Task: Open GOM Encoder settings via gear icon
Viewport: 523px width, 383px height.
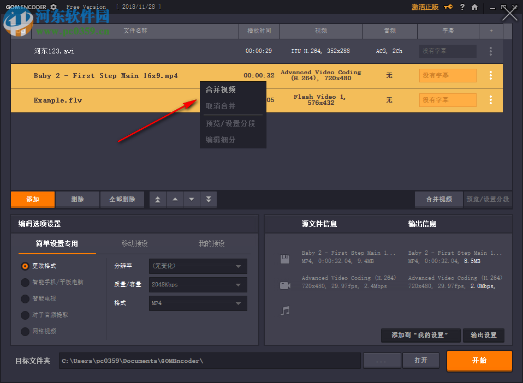Action: 52,7
